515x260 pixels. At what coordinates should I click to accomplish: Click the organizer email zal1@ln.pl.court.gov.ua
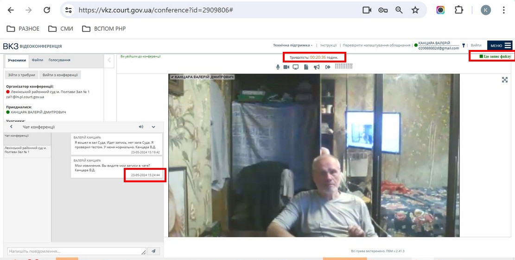[25, 97]
